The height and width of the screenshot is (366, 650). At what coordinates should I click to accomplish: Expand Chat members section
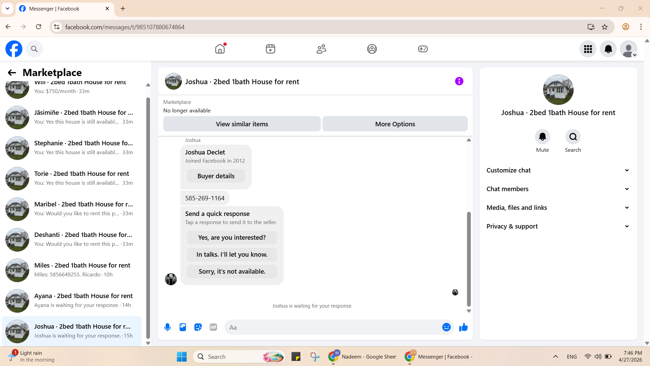coord(558,189)
